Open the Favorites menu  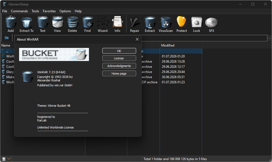(x=49, y=11)
